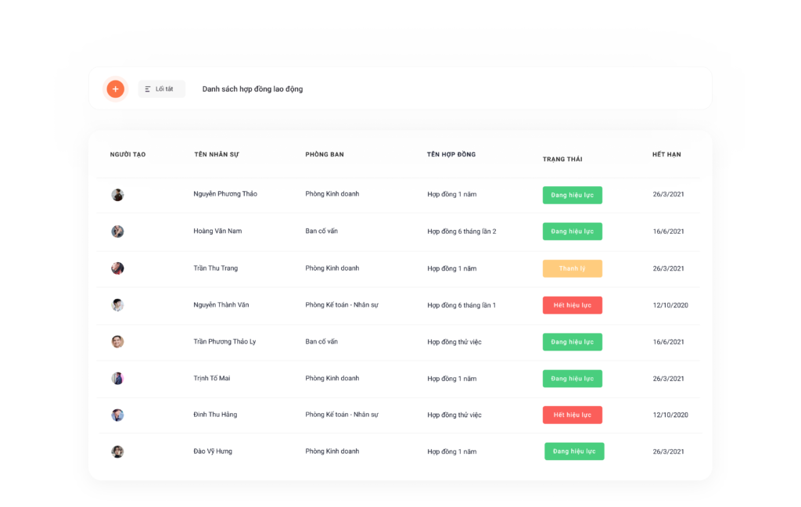Click the yellow Thanh lý status badge

coord(572,268)
